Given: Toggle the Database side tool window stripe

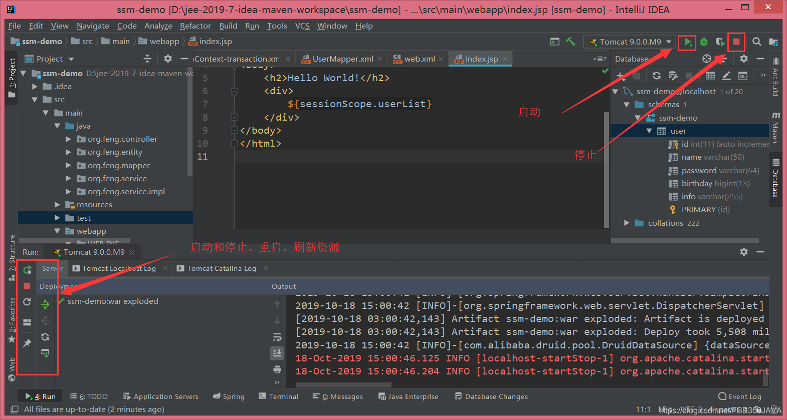Looking at the screenshot, I should pos(775,178).
